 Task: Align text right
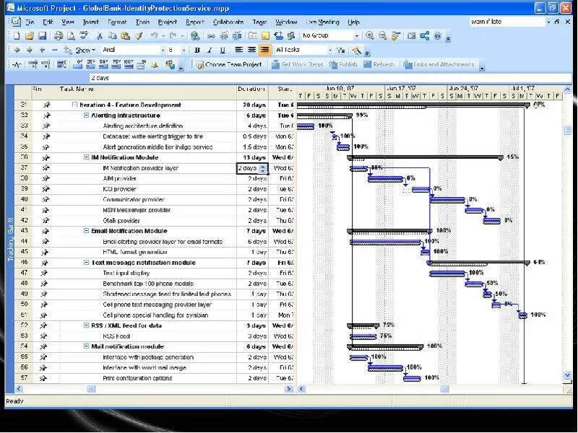pos(264,50)
